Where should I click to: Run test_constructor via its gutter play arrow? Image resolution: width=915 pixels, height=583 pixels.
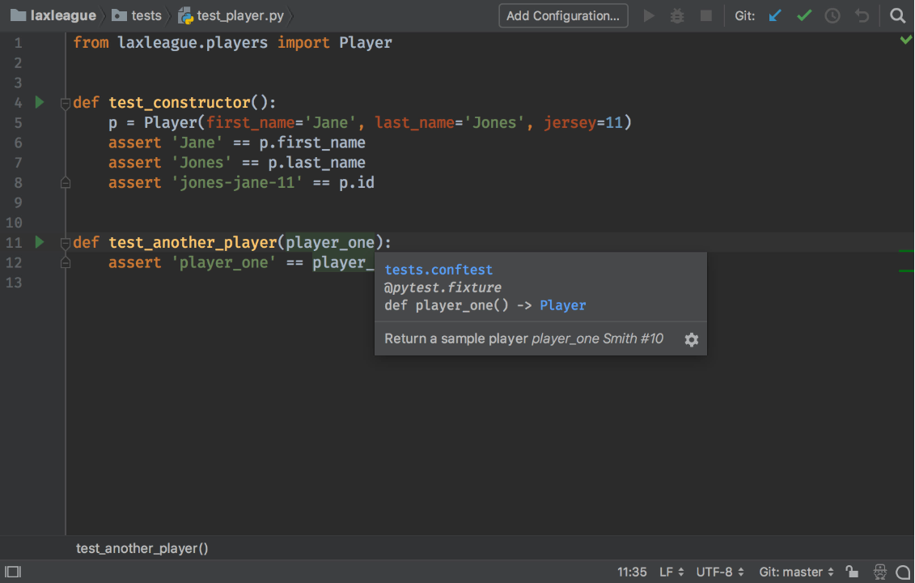(38, 102)
